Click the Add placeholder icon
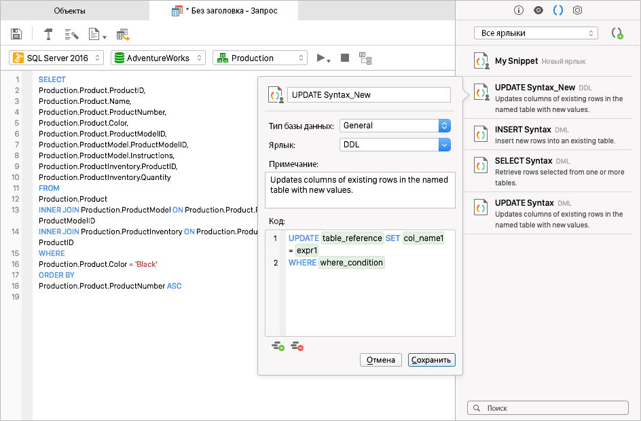This screenshot has height=421, width=641. coord(278,346)
